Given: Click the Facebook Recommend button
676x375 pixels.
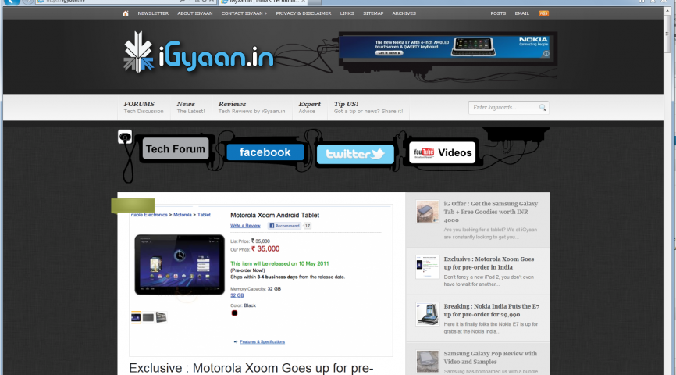Looking at the screenshot, I should [285, 226].
